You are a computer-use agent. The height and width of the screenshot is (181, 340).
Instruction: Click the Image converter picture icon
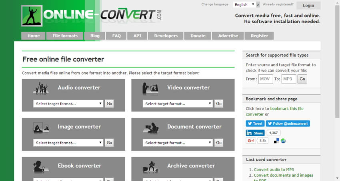point(41,127)
